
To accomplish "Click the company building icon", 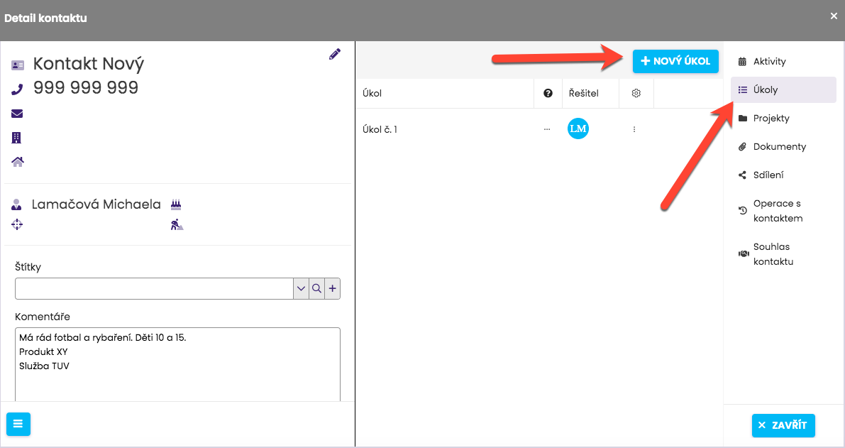I will (18, 138).
